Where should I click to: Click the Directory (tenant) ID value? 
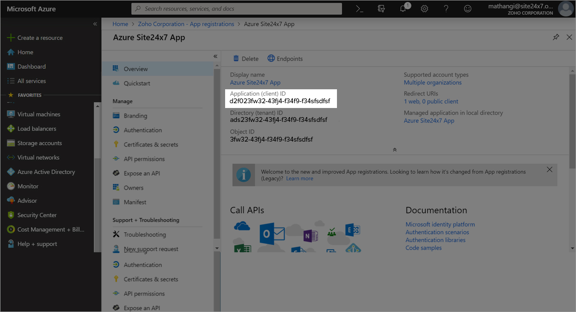point(279,120)
